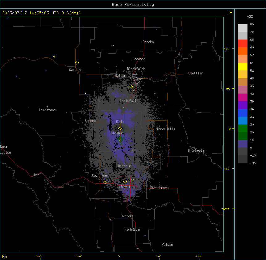
Task: Click the HighRiver label
Action: [133, 229]
